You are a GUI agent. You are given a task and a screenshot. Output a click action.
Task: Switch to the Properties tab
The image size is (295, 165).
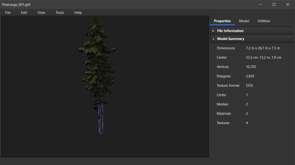pos(222,21)
